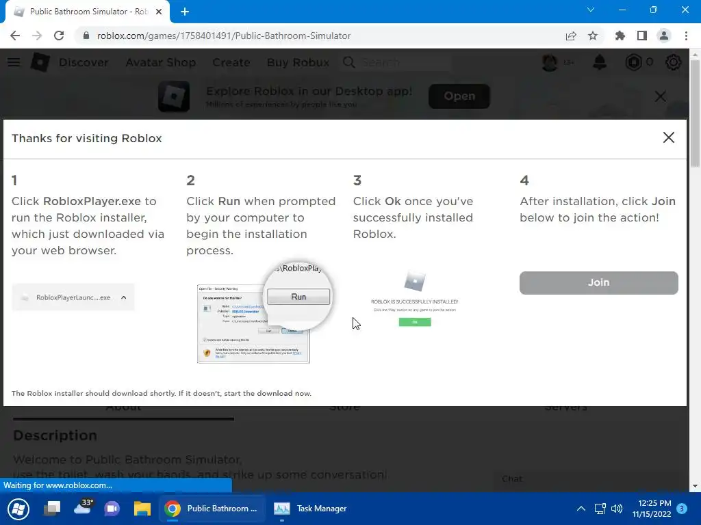Viewport: 701px width, 525px height.
Task: Select the Public Bathroom Simulator browser tab
Action: [x=88, y=12]
